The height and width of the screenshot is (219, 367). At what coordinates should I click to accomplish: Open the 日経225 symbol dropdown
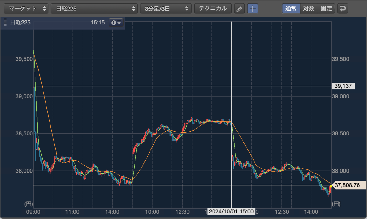(94, 9)
